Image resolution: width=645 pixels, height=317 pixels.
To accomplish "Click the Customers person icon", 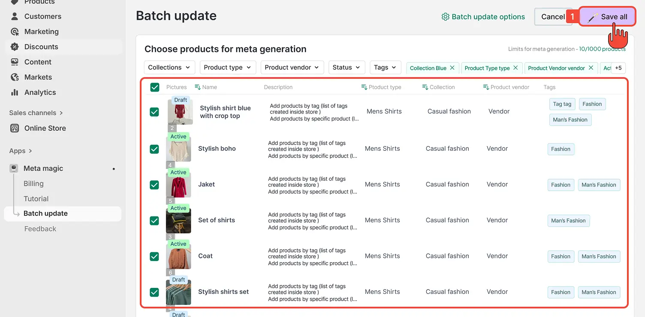I will coord(15,16).
